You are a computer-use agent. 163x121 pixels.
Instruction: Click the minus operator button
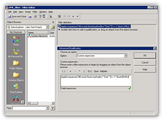click(x=75, y=71)
